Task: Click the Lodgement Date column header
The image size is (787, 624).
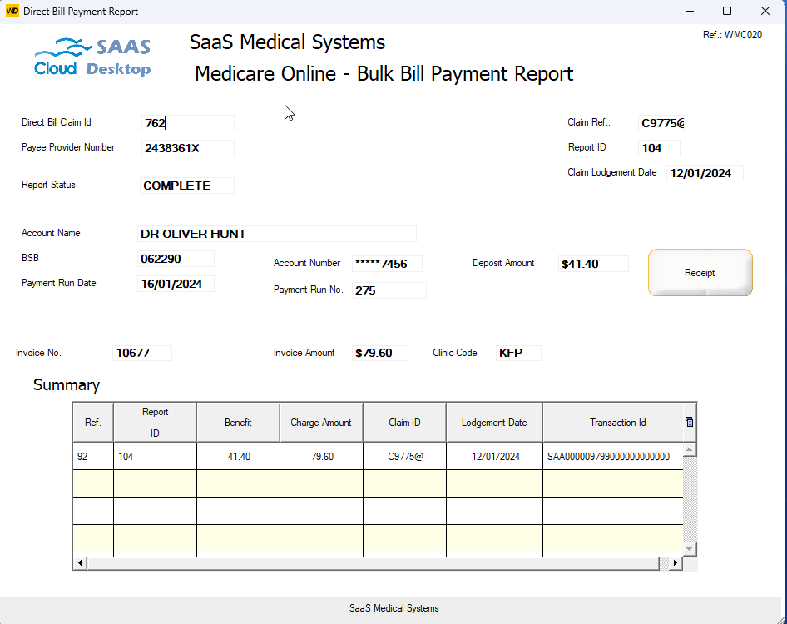Action: [x=494, y=422]
